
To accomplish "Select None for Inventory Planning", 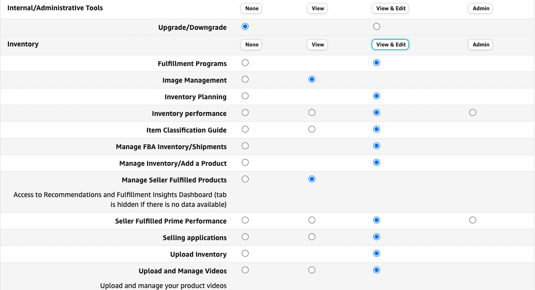I will point(245,96).
